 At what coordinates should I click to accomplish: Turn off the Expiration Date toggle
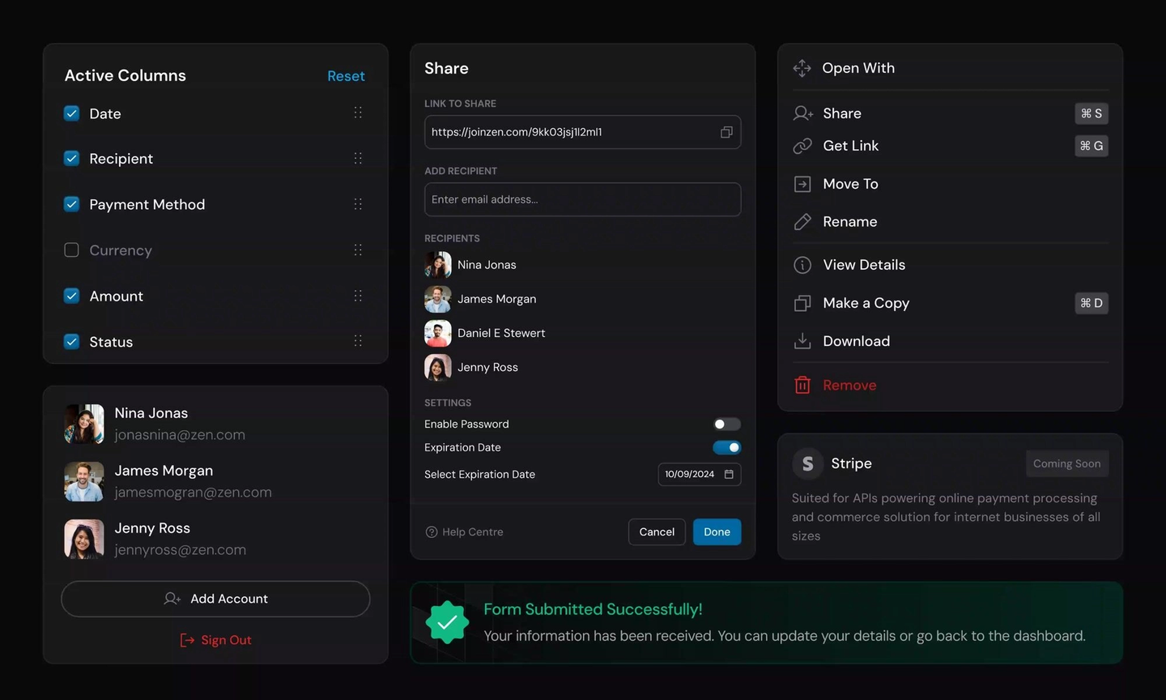coord(726,447)
